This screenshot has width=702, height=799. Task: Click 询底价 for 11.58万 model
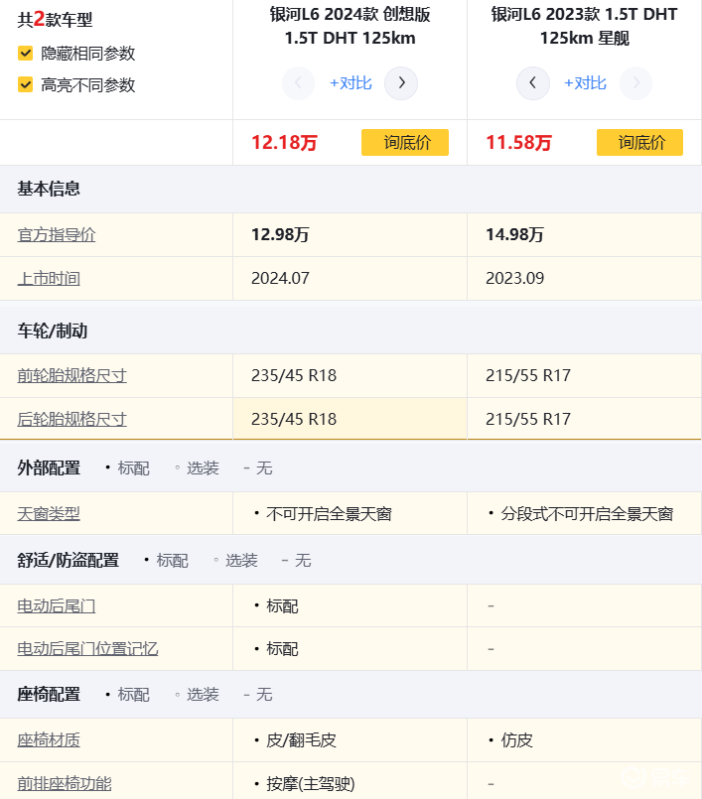[639, 142]
